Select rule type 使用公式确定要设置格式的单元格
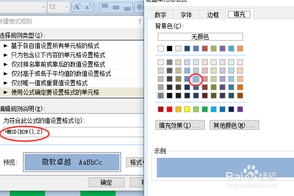The image size is (294, 196). [x=72, y=92]
